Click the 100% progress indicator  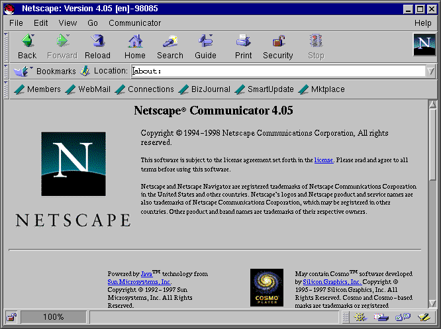coord(54,317)
